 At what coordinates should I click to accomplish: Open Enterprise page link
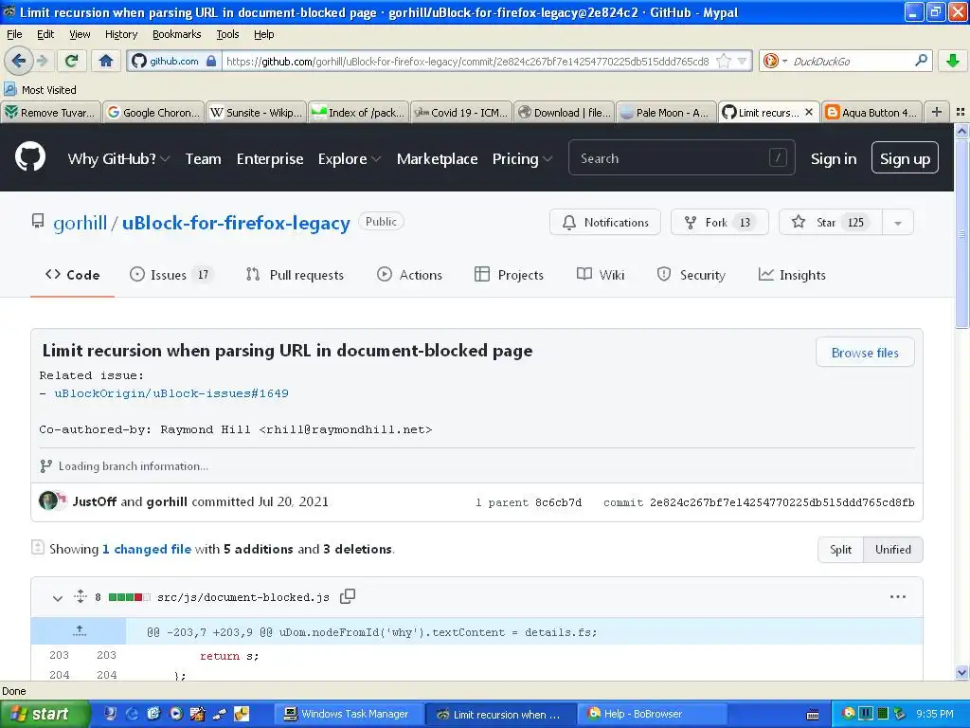270,158
